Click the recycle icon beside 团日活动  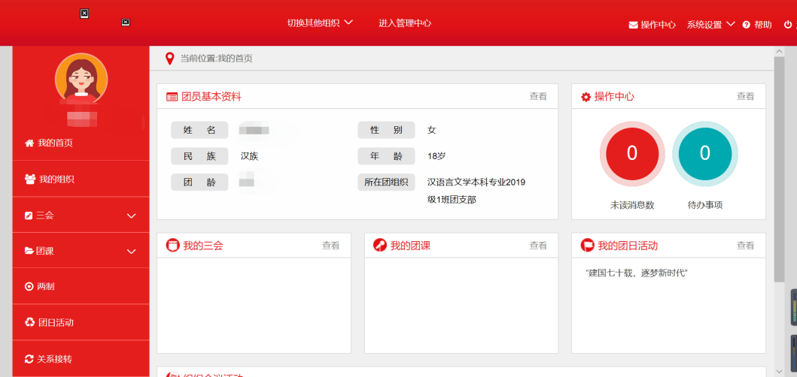29,322
